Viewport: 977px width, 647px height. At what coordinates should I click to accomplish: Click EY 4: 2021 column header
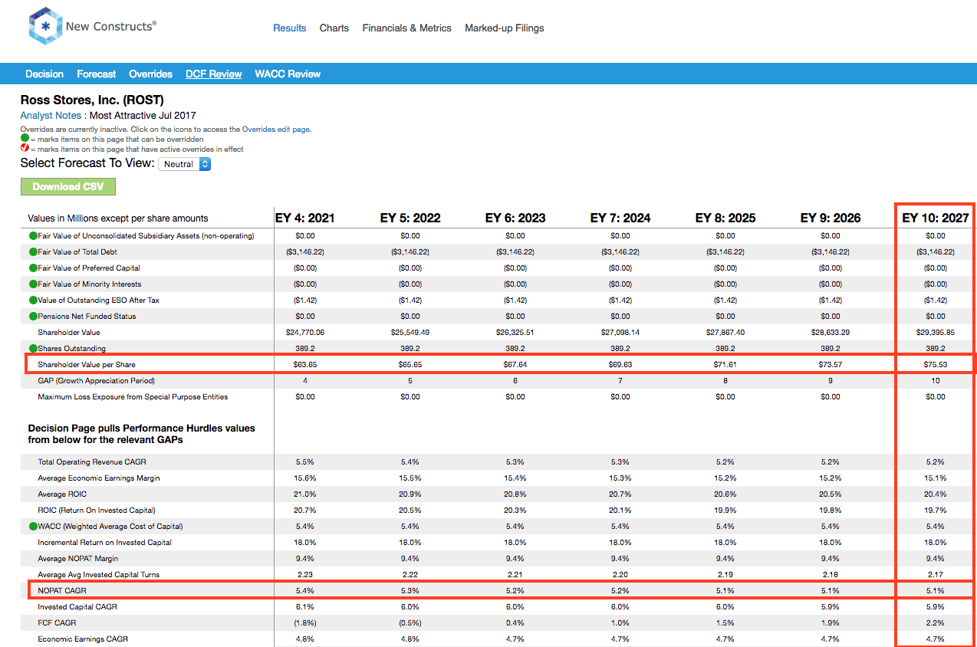305,218
